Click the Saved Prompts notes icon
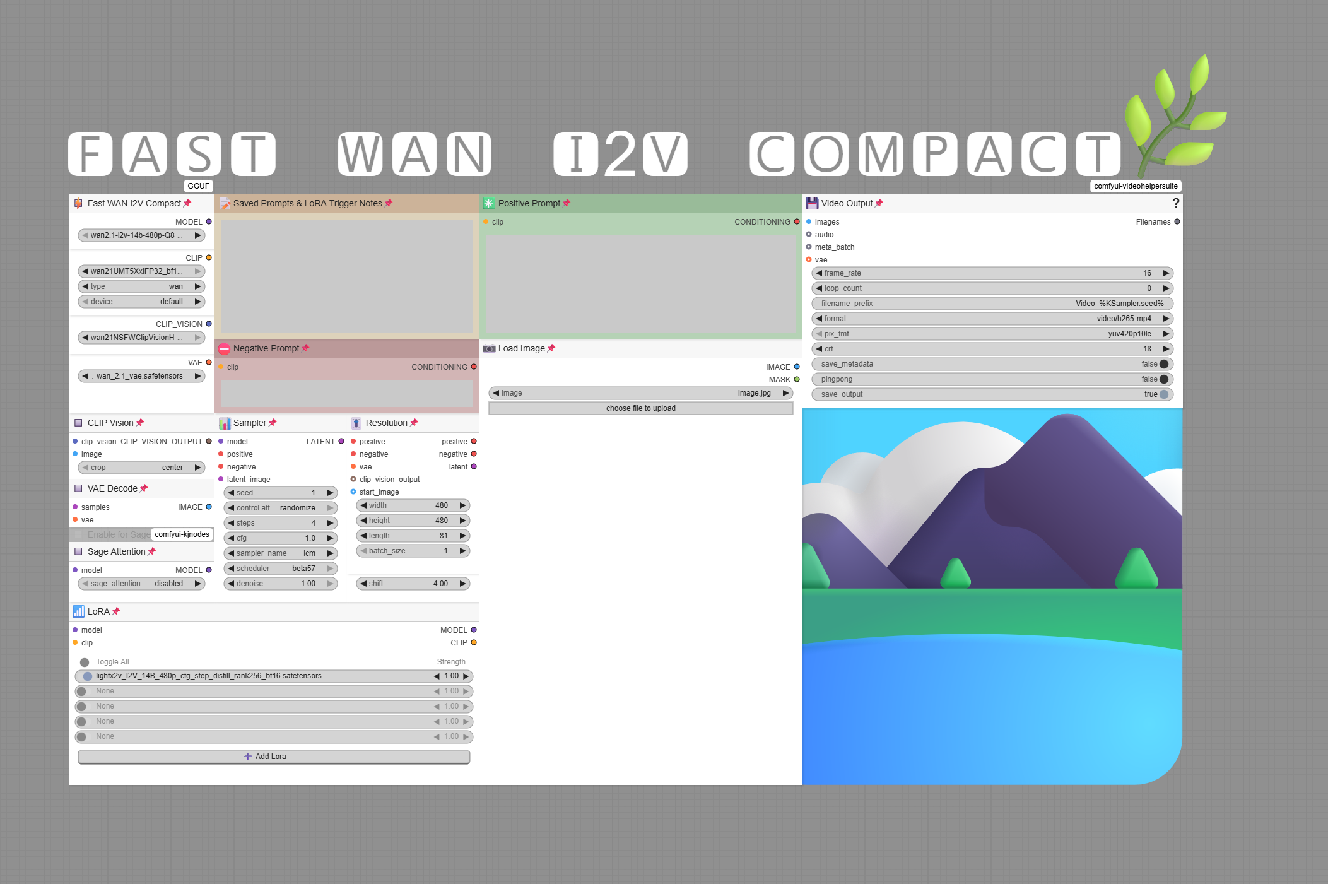The height and width of the screenshot is (884, 1328). pyautogui.click(x=224, y=203)
